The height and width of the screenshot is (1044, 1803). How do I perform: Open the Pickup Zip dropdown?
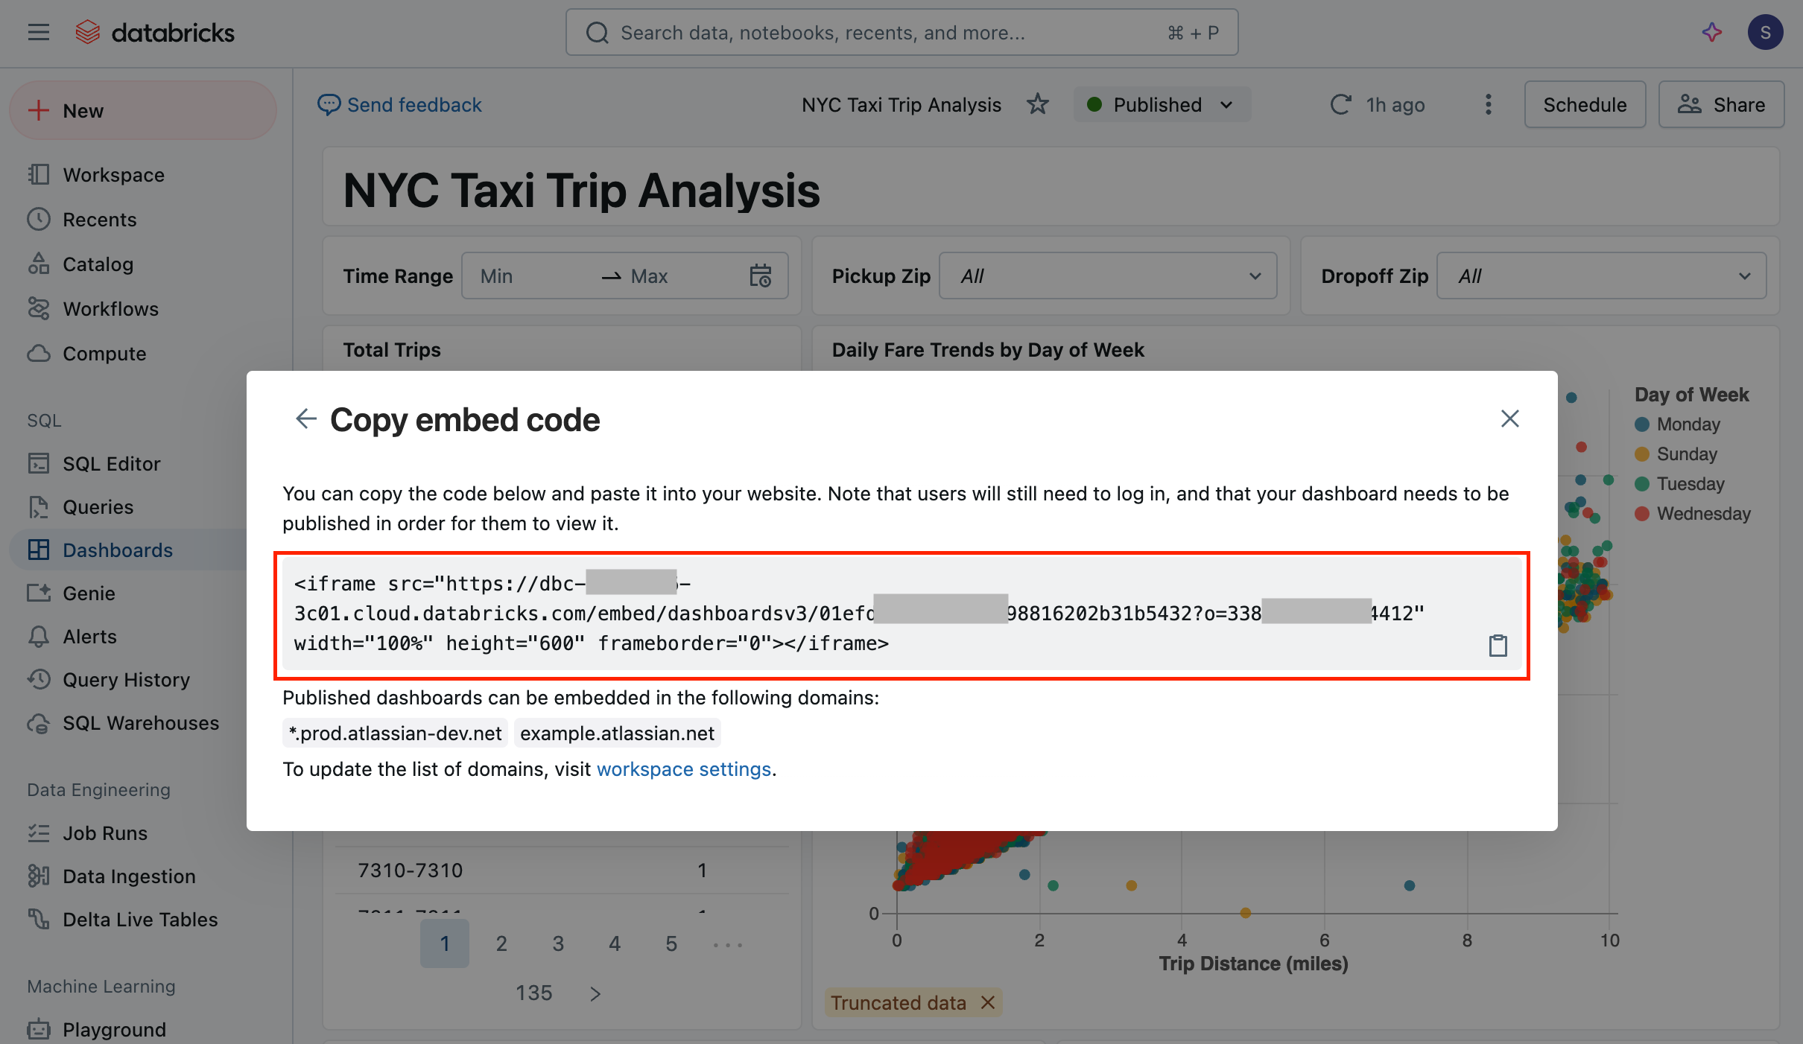pyautogui.click(x=1108, y=276)
